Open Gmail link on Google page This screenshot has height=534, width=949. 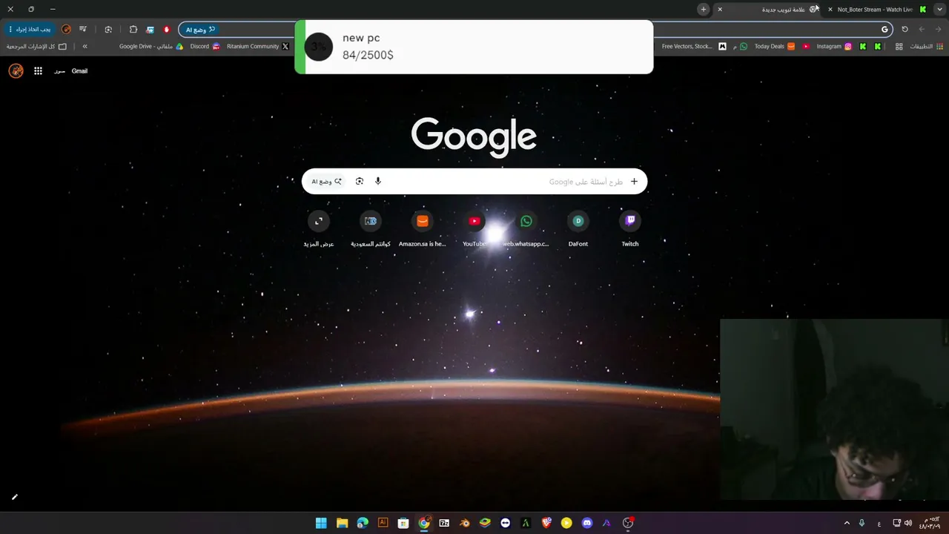pos(79,71)
